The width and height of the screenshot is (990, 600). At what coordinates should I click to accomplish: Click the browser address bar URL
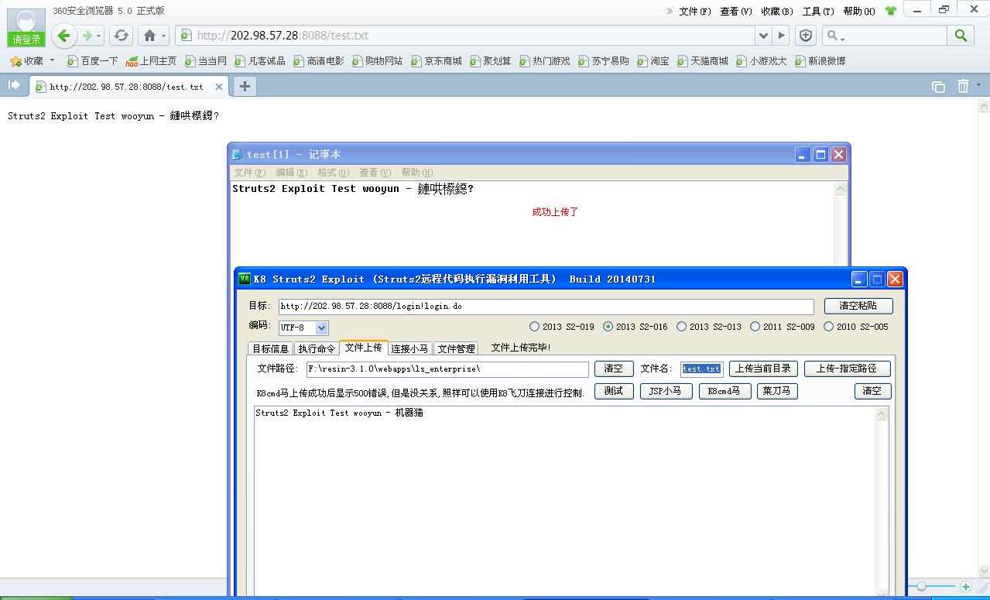(x=464, y=36)
